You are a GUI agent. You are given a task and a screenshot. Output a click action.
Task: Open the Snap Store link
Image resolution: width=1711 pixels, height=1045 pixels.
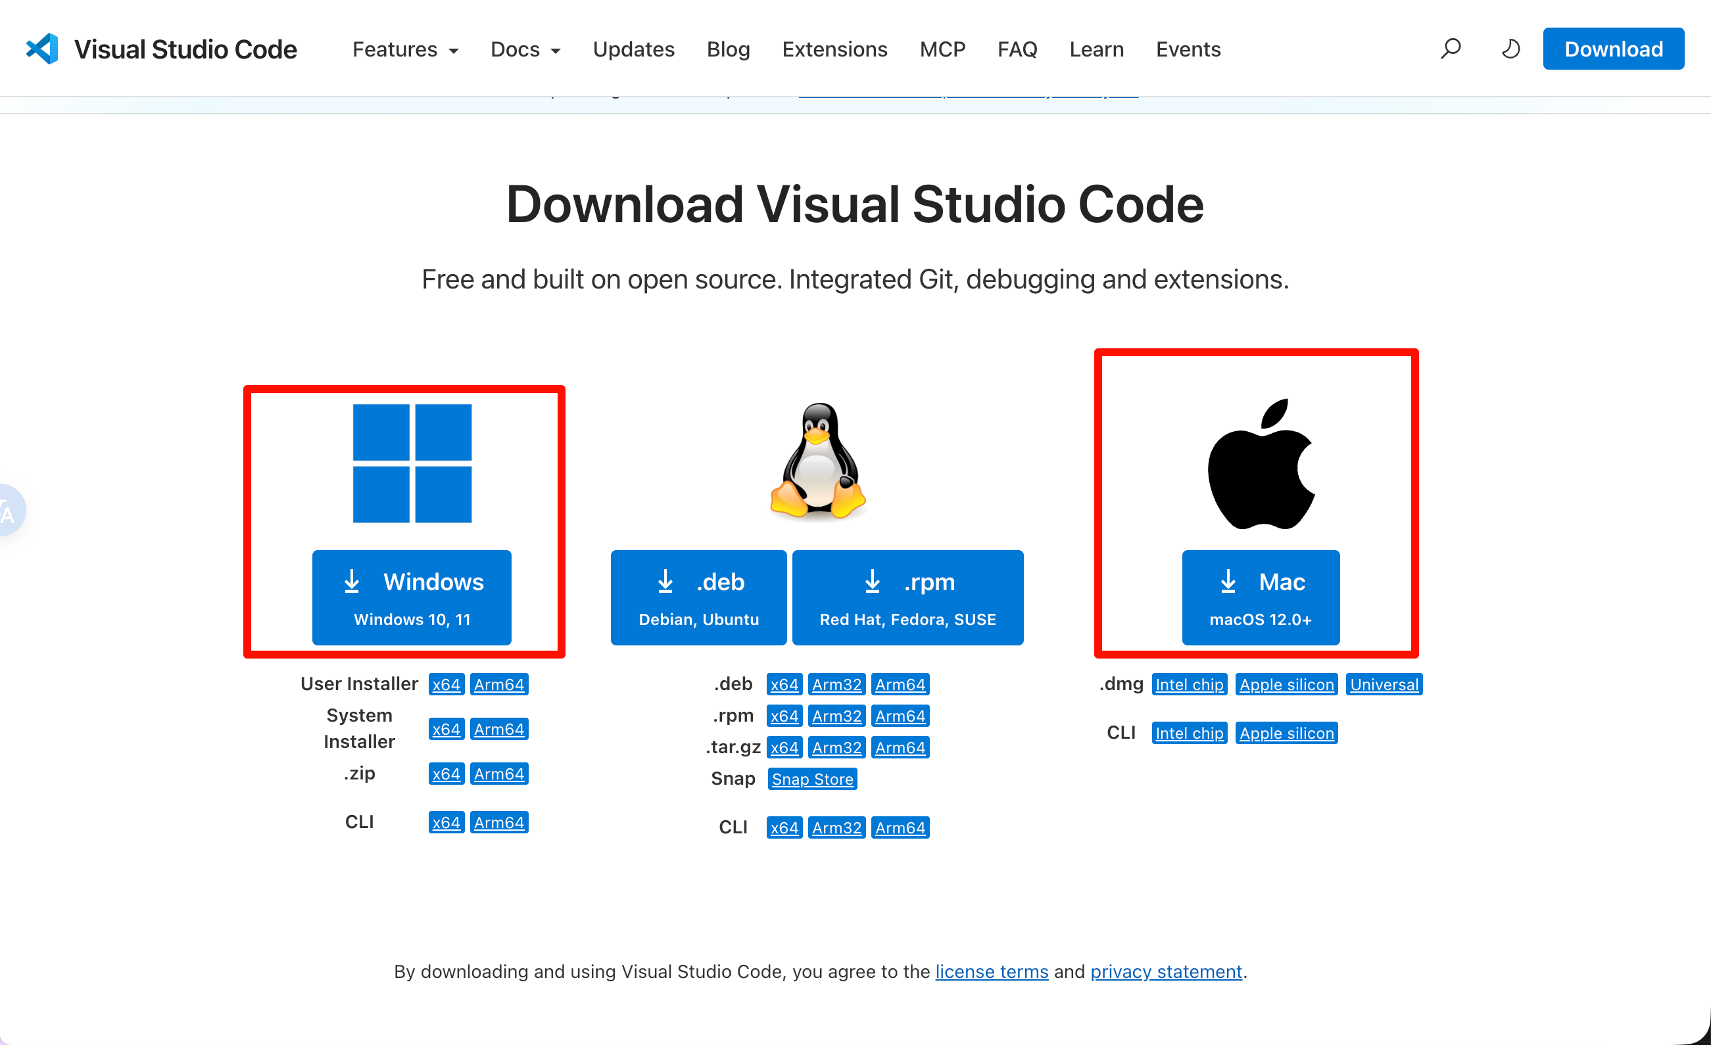coord(813,779)
